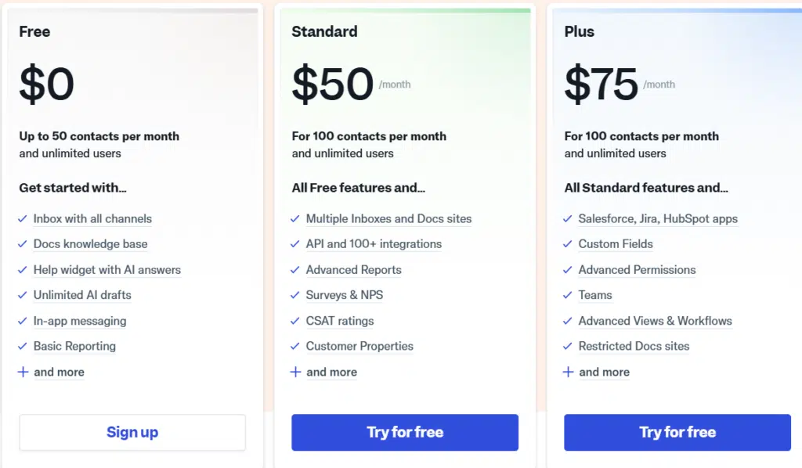The height and width of the screenshot is (468, 802).
Task: Click checkmark beside Multiple Inboxes and Docs sites
Action: [x=295, y=219]
